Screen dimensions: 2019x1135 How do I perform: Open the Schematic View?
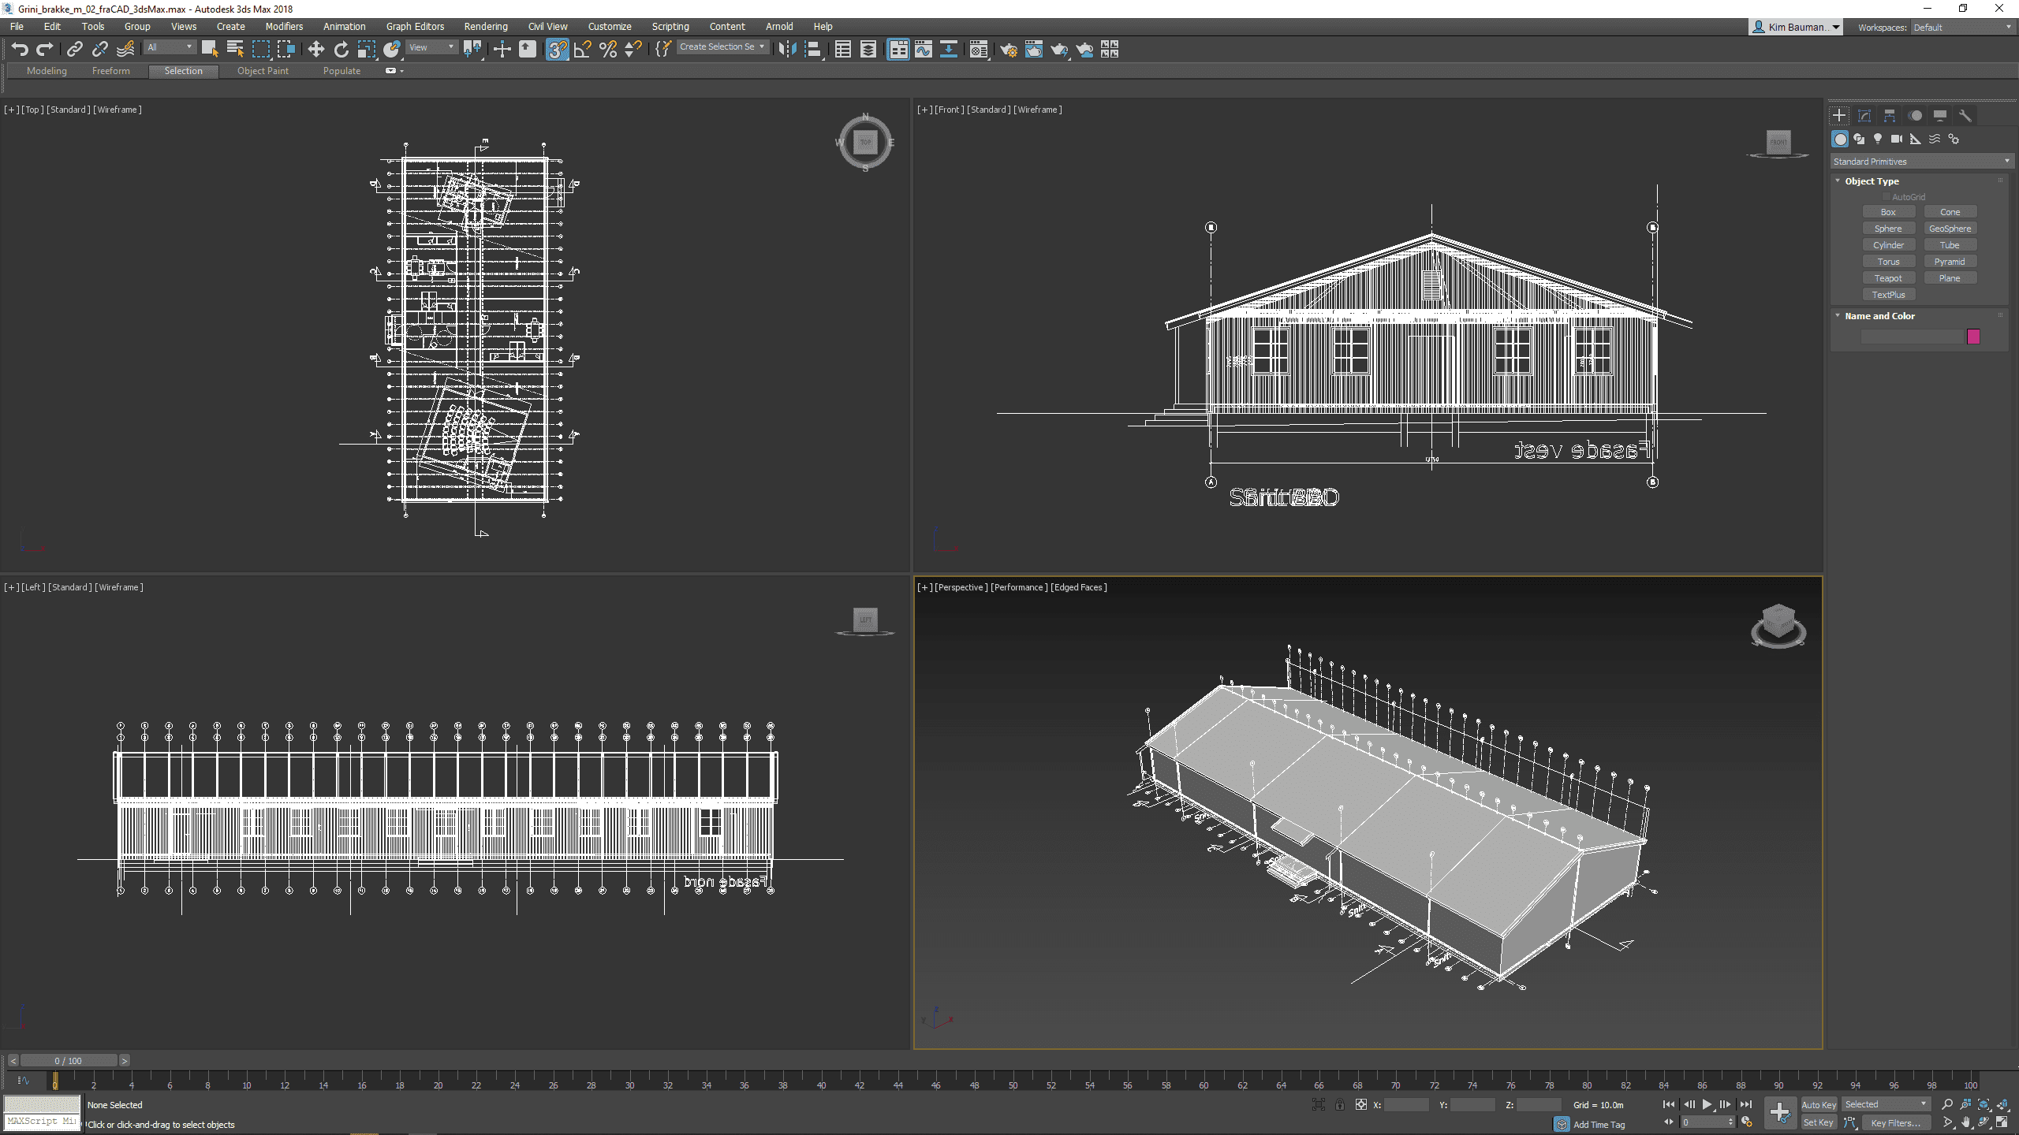949,50
